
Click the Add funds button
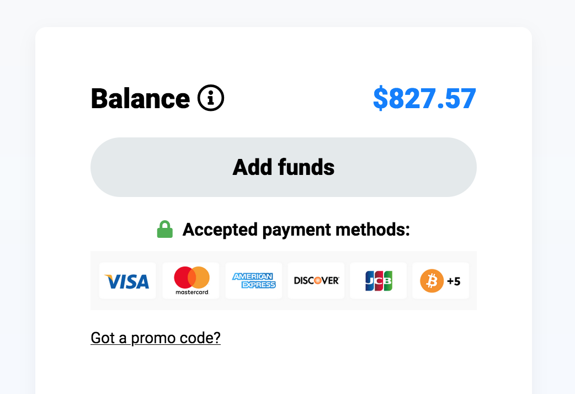tap(283, 167)
